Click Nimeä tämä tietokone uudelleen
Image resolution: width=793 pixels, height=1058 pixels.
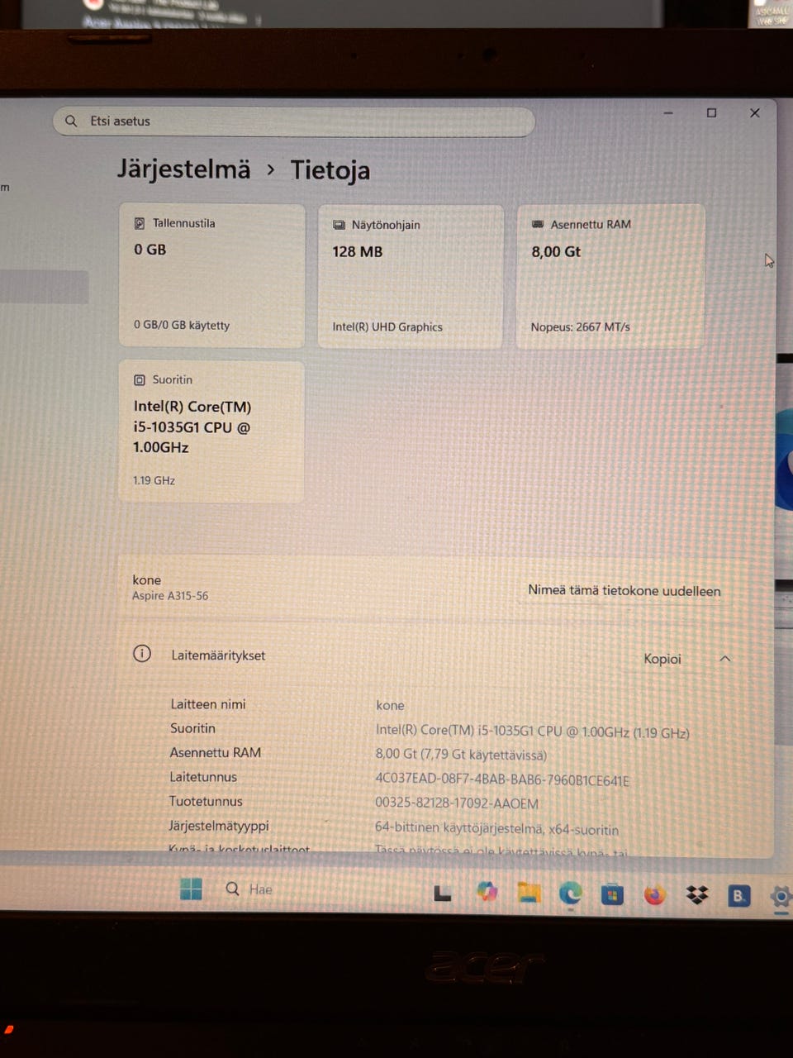pyautogui.click(x=624, y=591)
